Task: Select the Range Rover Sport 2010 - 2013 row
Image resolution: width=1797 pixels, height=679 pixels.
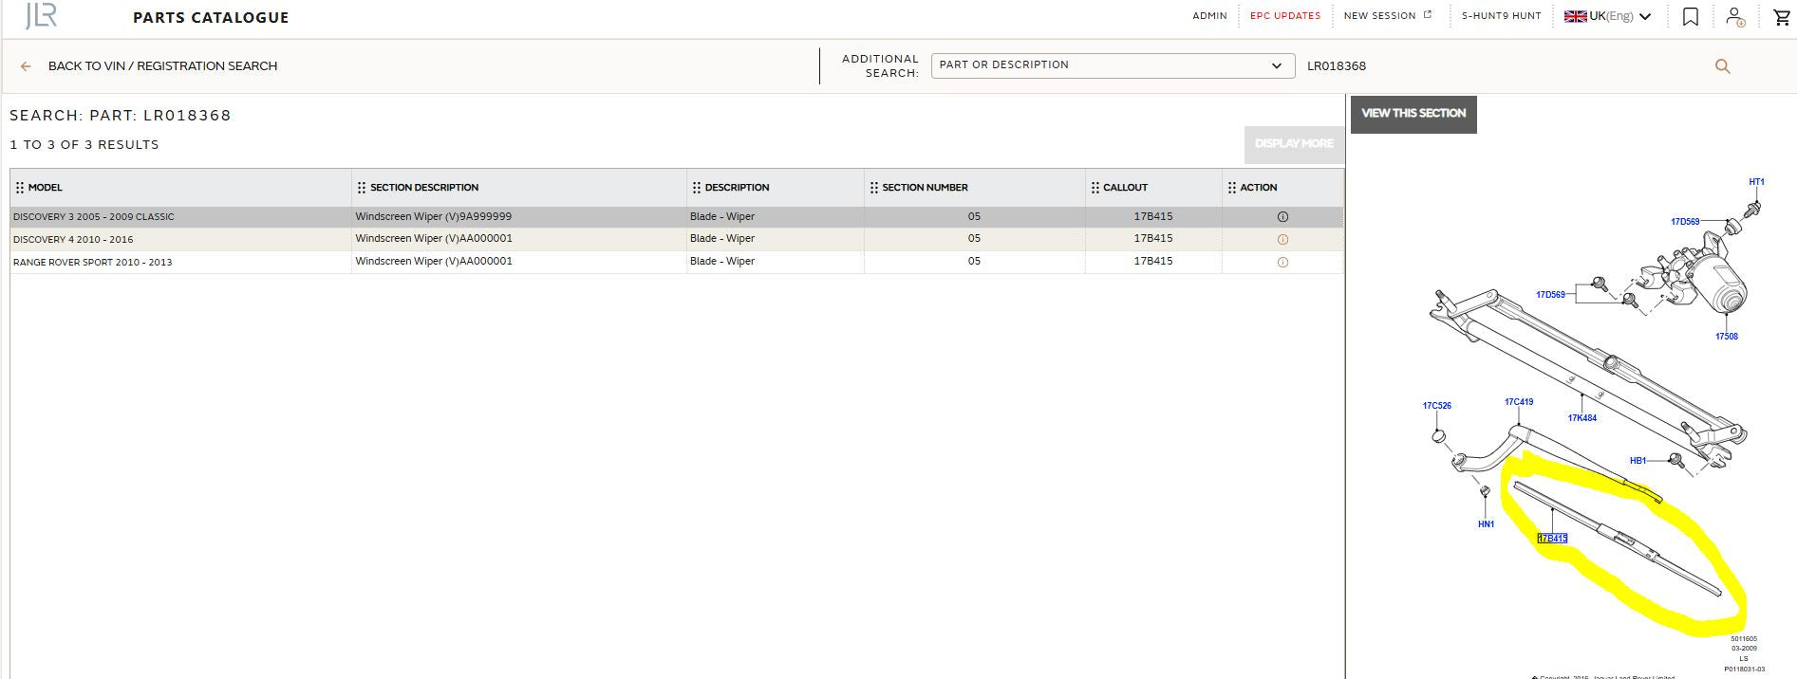Action: (x=677, y=262)
